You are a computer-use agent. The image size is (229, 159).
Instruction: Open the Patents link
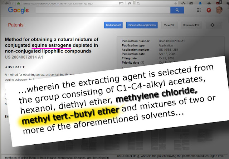coord(16,25)
